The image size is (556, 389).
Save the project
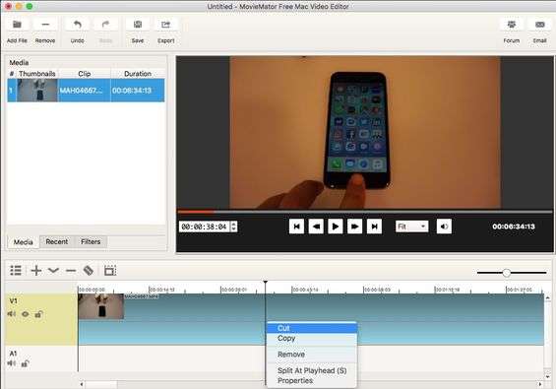[137, 25]
